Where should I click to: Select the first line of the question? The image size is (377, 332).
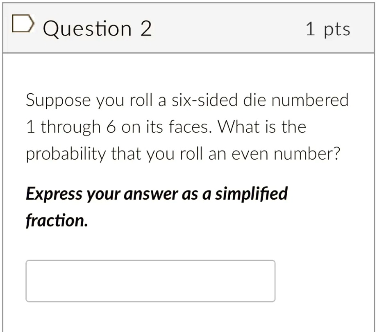[187, 99]
